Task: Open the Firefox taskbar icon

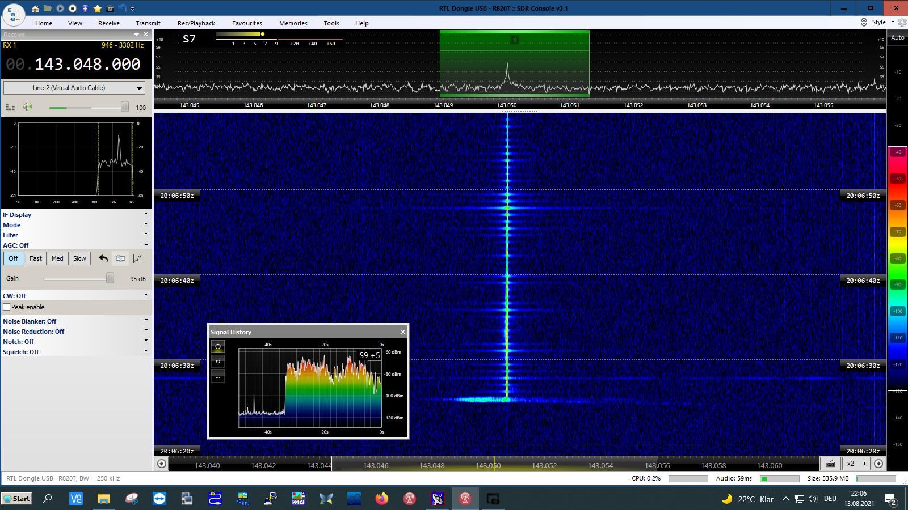Action: click(x=382, y=499)
